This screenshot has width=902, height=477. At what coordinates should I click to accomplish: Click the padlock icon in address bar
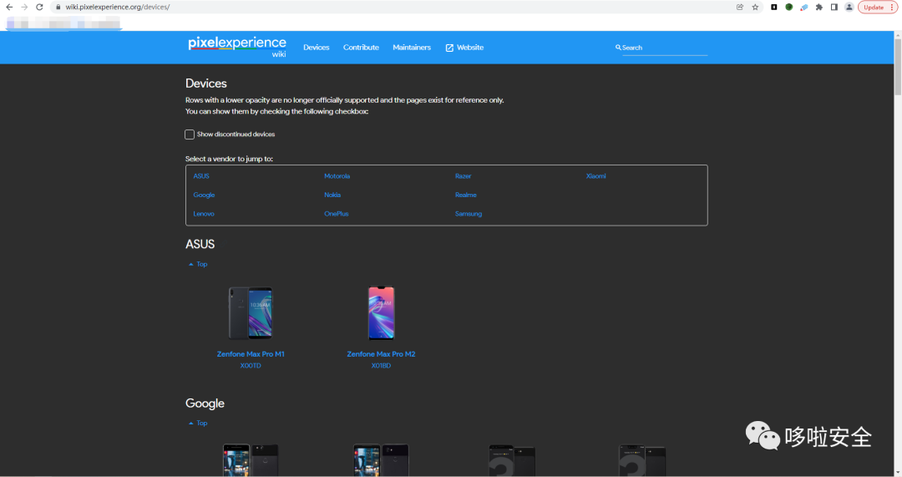58,7
